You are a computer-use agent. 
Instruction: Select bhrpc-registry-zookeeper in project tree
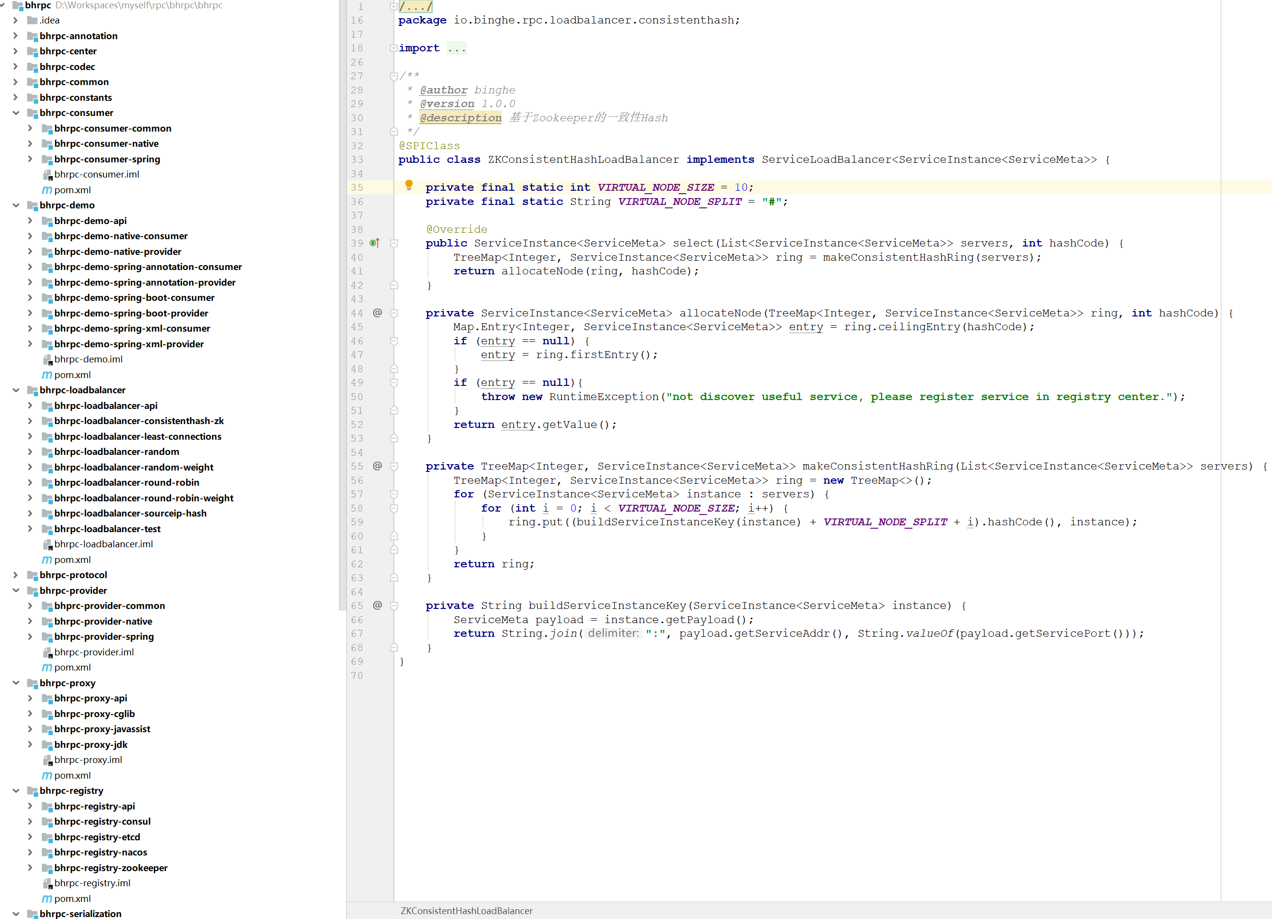(111, 868)
